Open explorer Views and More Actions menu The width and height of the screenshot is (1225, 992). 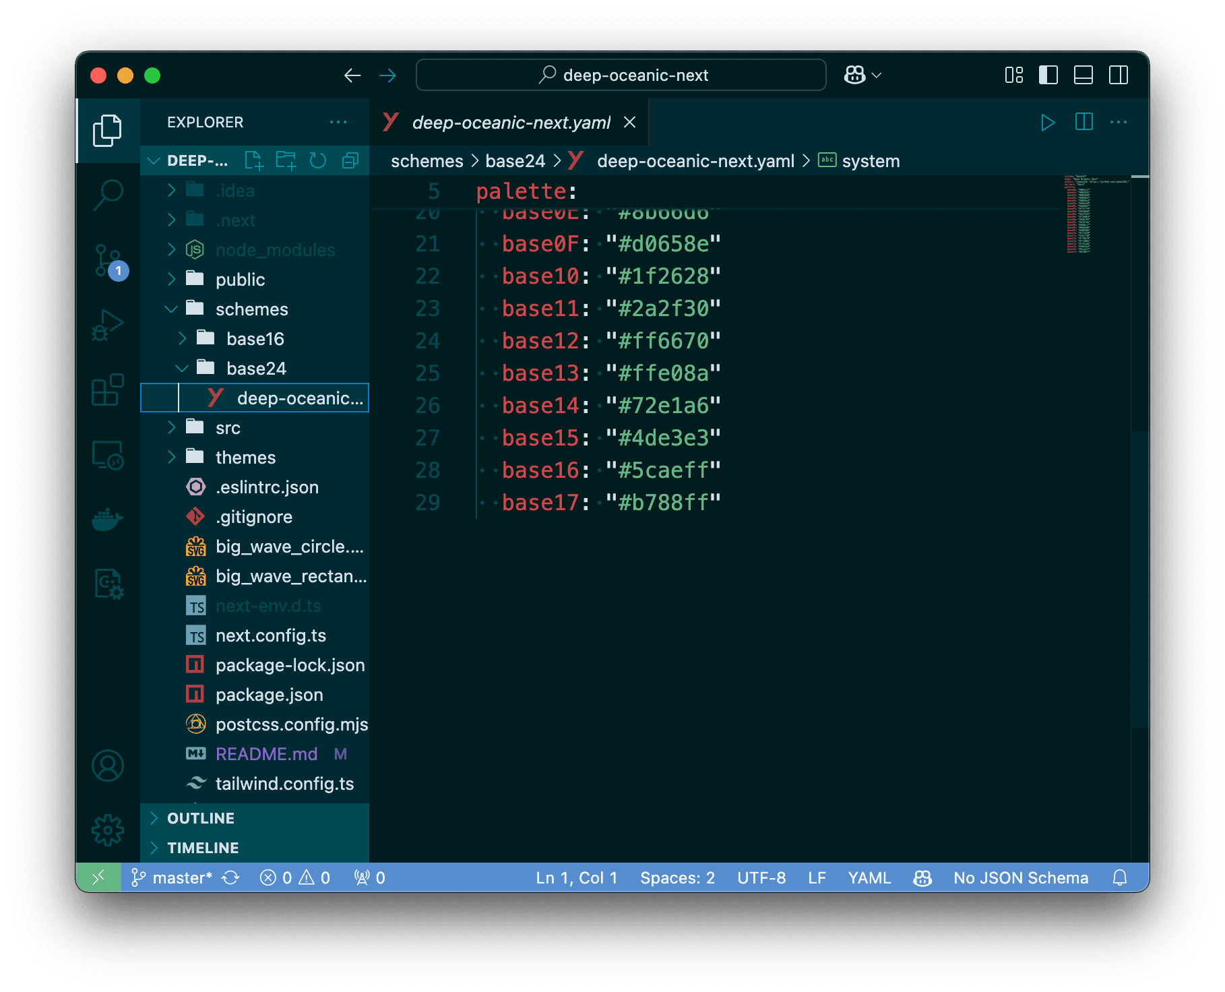(338, 122)
